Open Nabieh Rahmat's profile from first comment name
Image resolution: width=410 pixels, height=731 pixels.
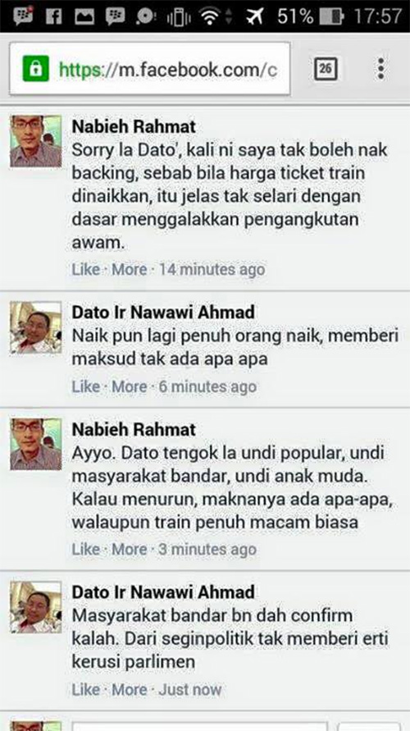(x=134, y=127)
